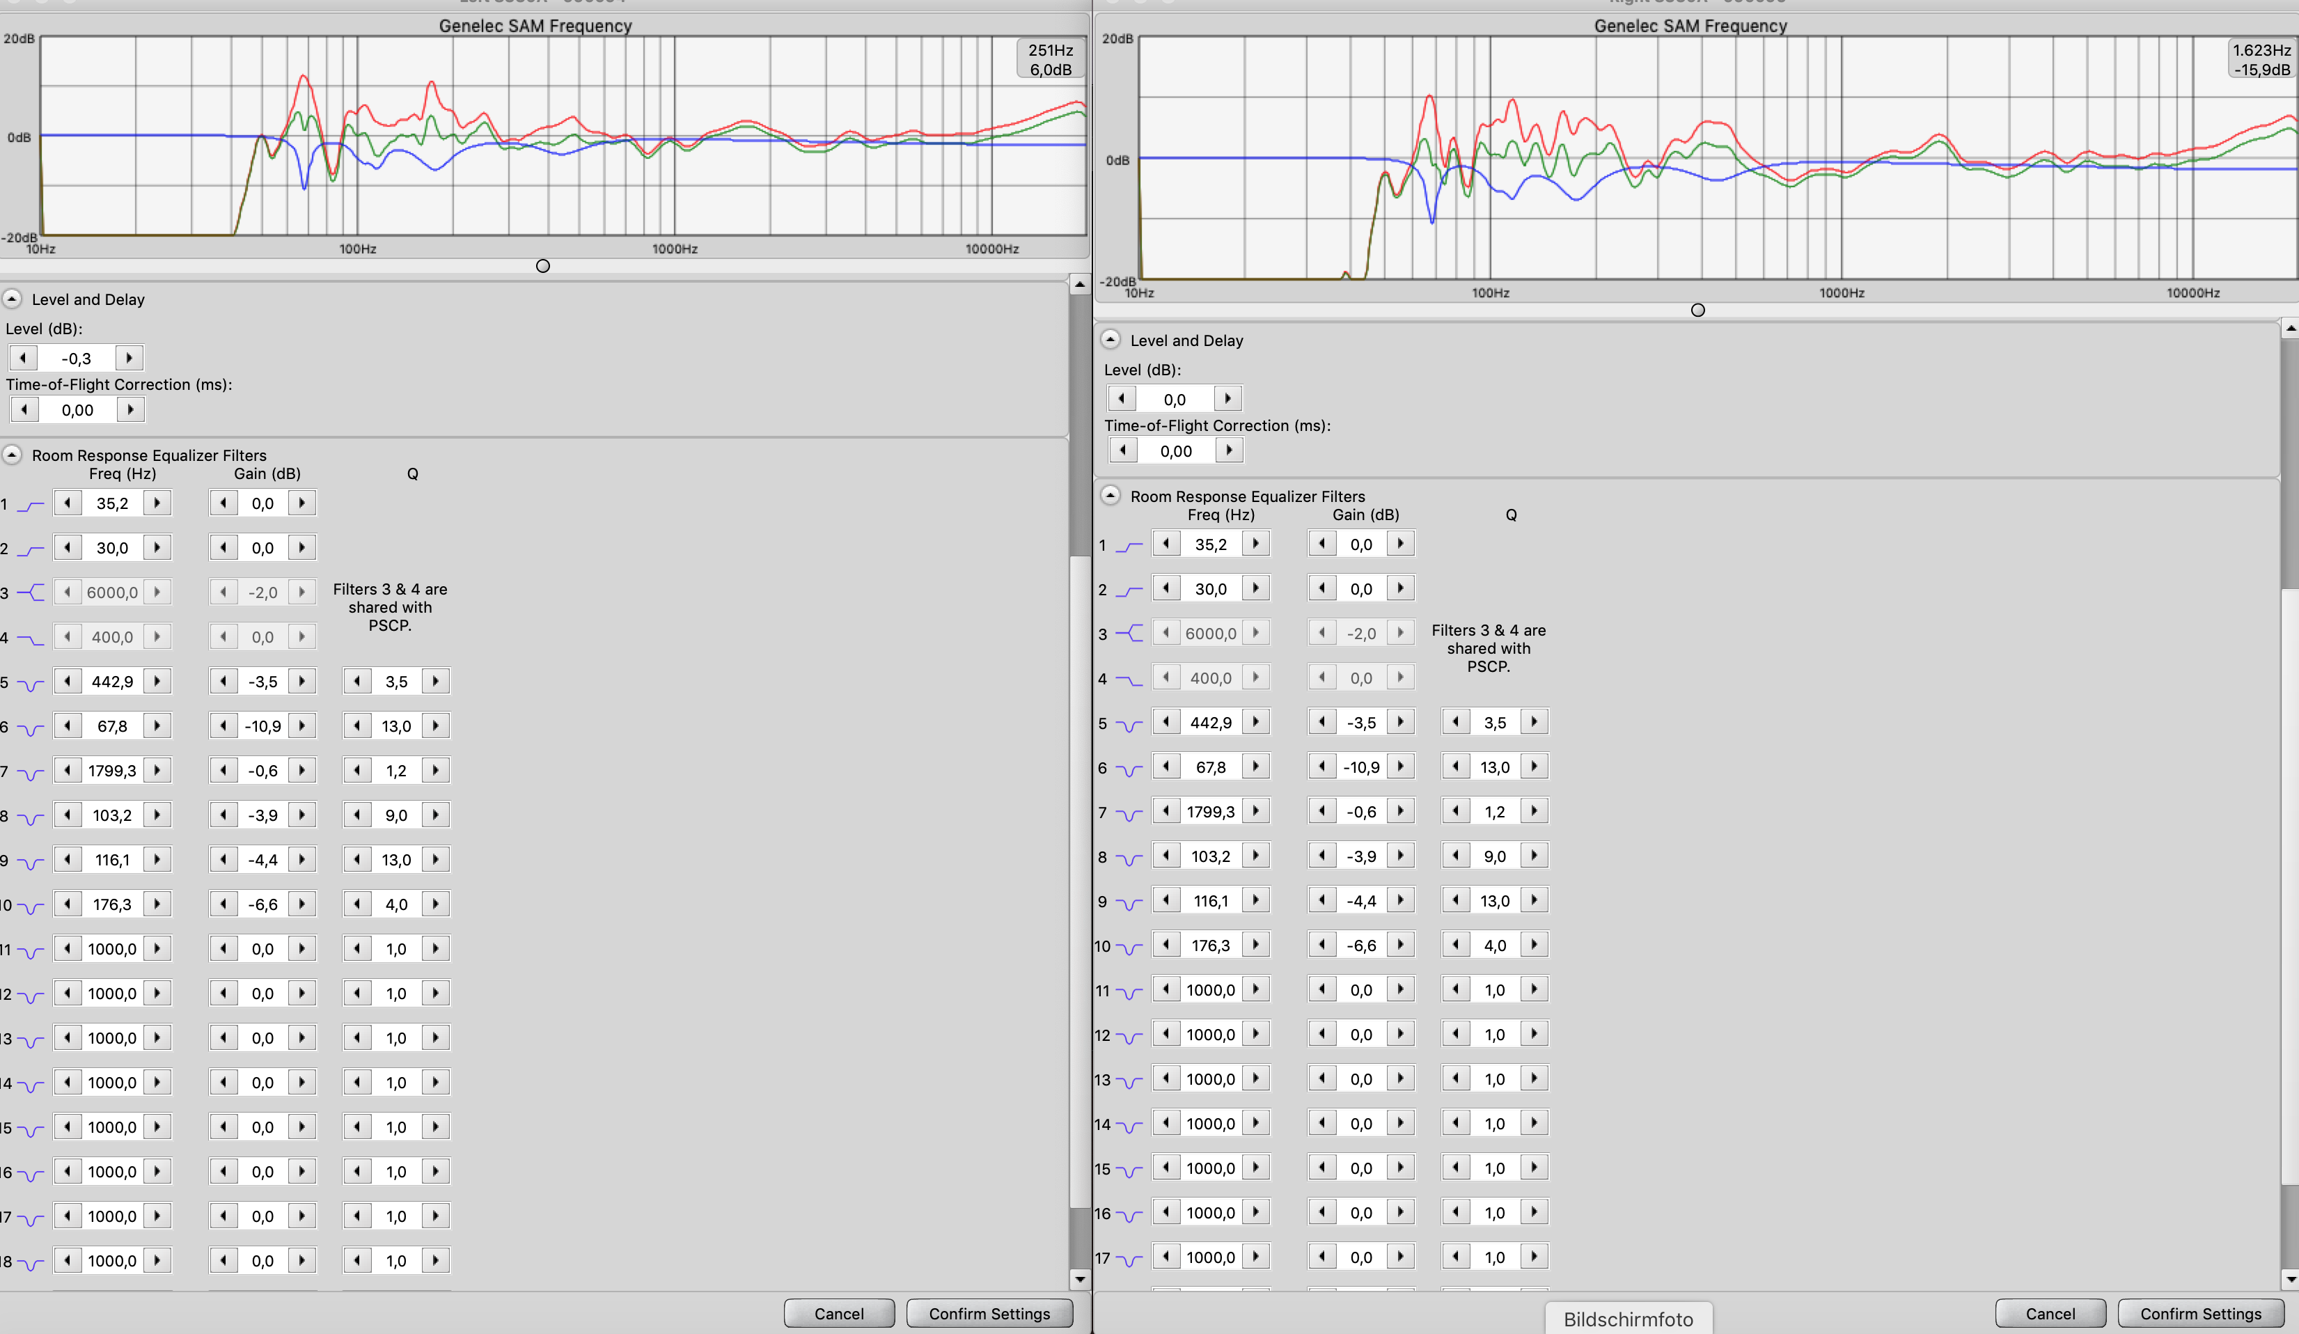2299x1334 pixels.
Task: Increase filter 5 frequency 442,9 in left window
Action: point(157,681)
